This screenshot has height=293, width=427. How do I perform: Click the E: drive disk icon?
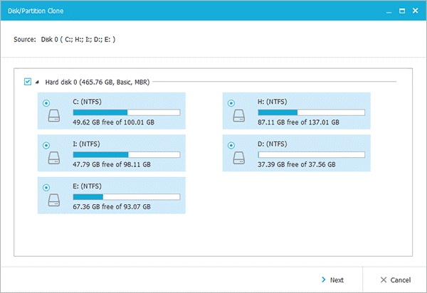(x=54, y=201)
